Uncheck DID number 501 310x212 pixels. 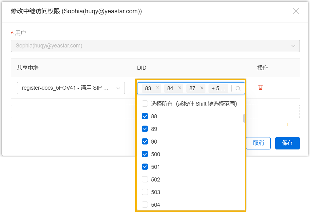tap(145, 167)
